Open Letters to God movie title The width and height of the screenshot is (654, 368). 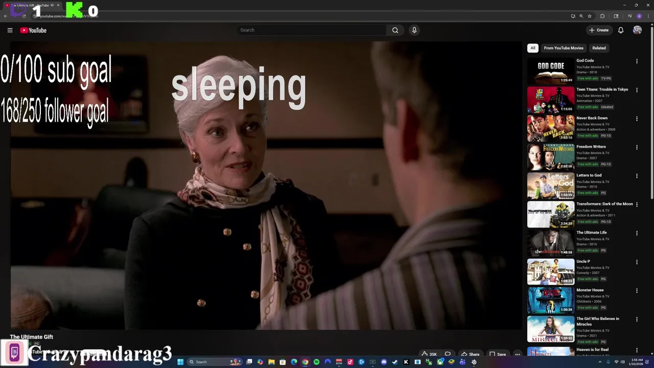point(589,175)
